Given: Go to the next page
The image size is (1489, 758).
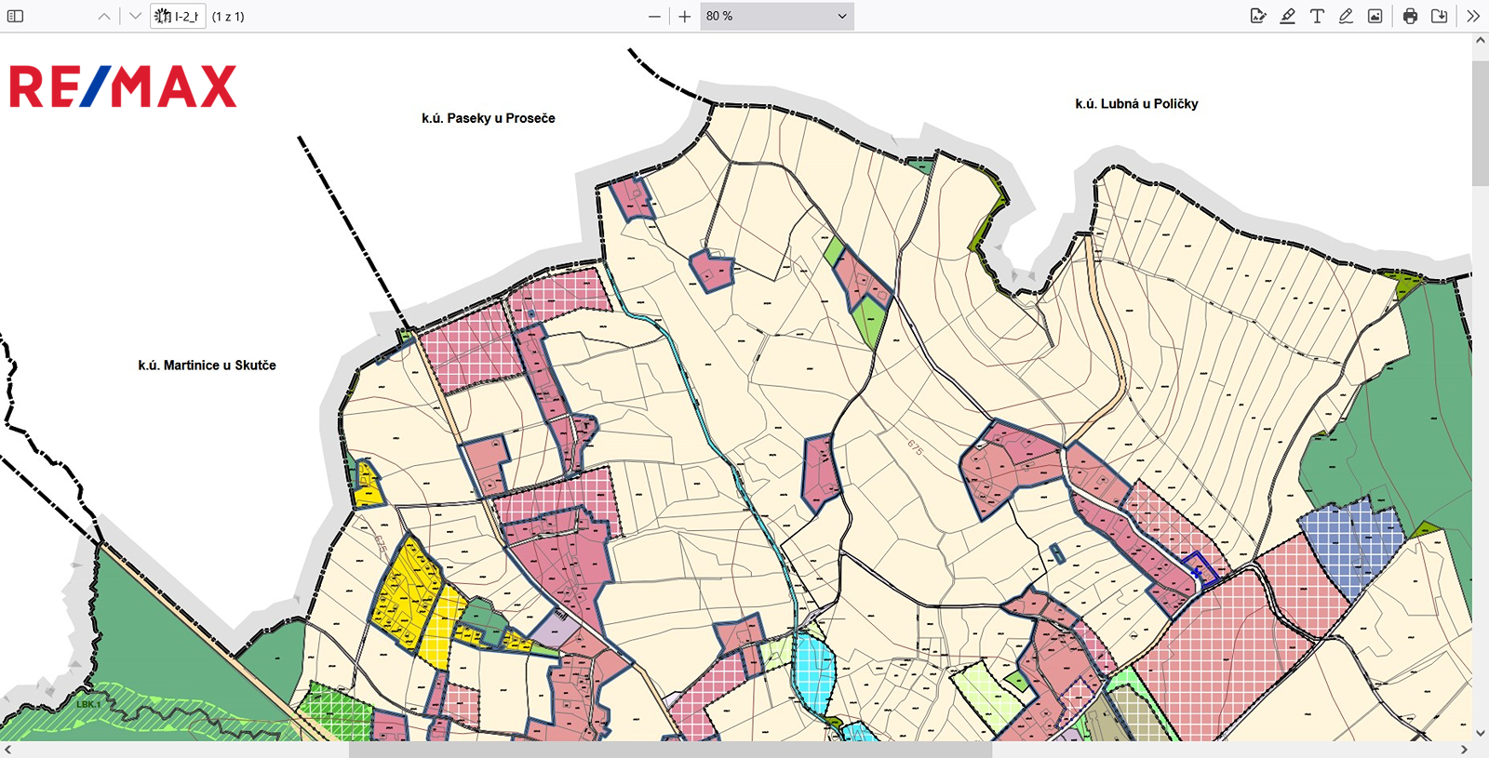Looking at the screenshot, I should pyautogui.click(x=135, y=16).
